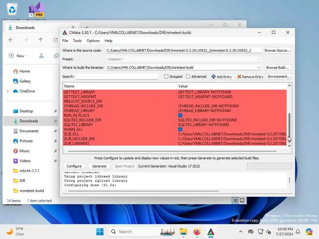The height and width of the screenshot is (239, 319).
Task: Click the Configure button
Action: (74, 166)
